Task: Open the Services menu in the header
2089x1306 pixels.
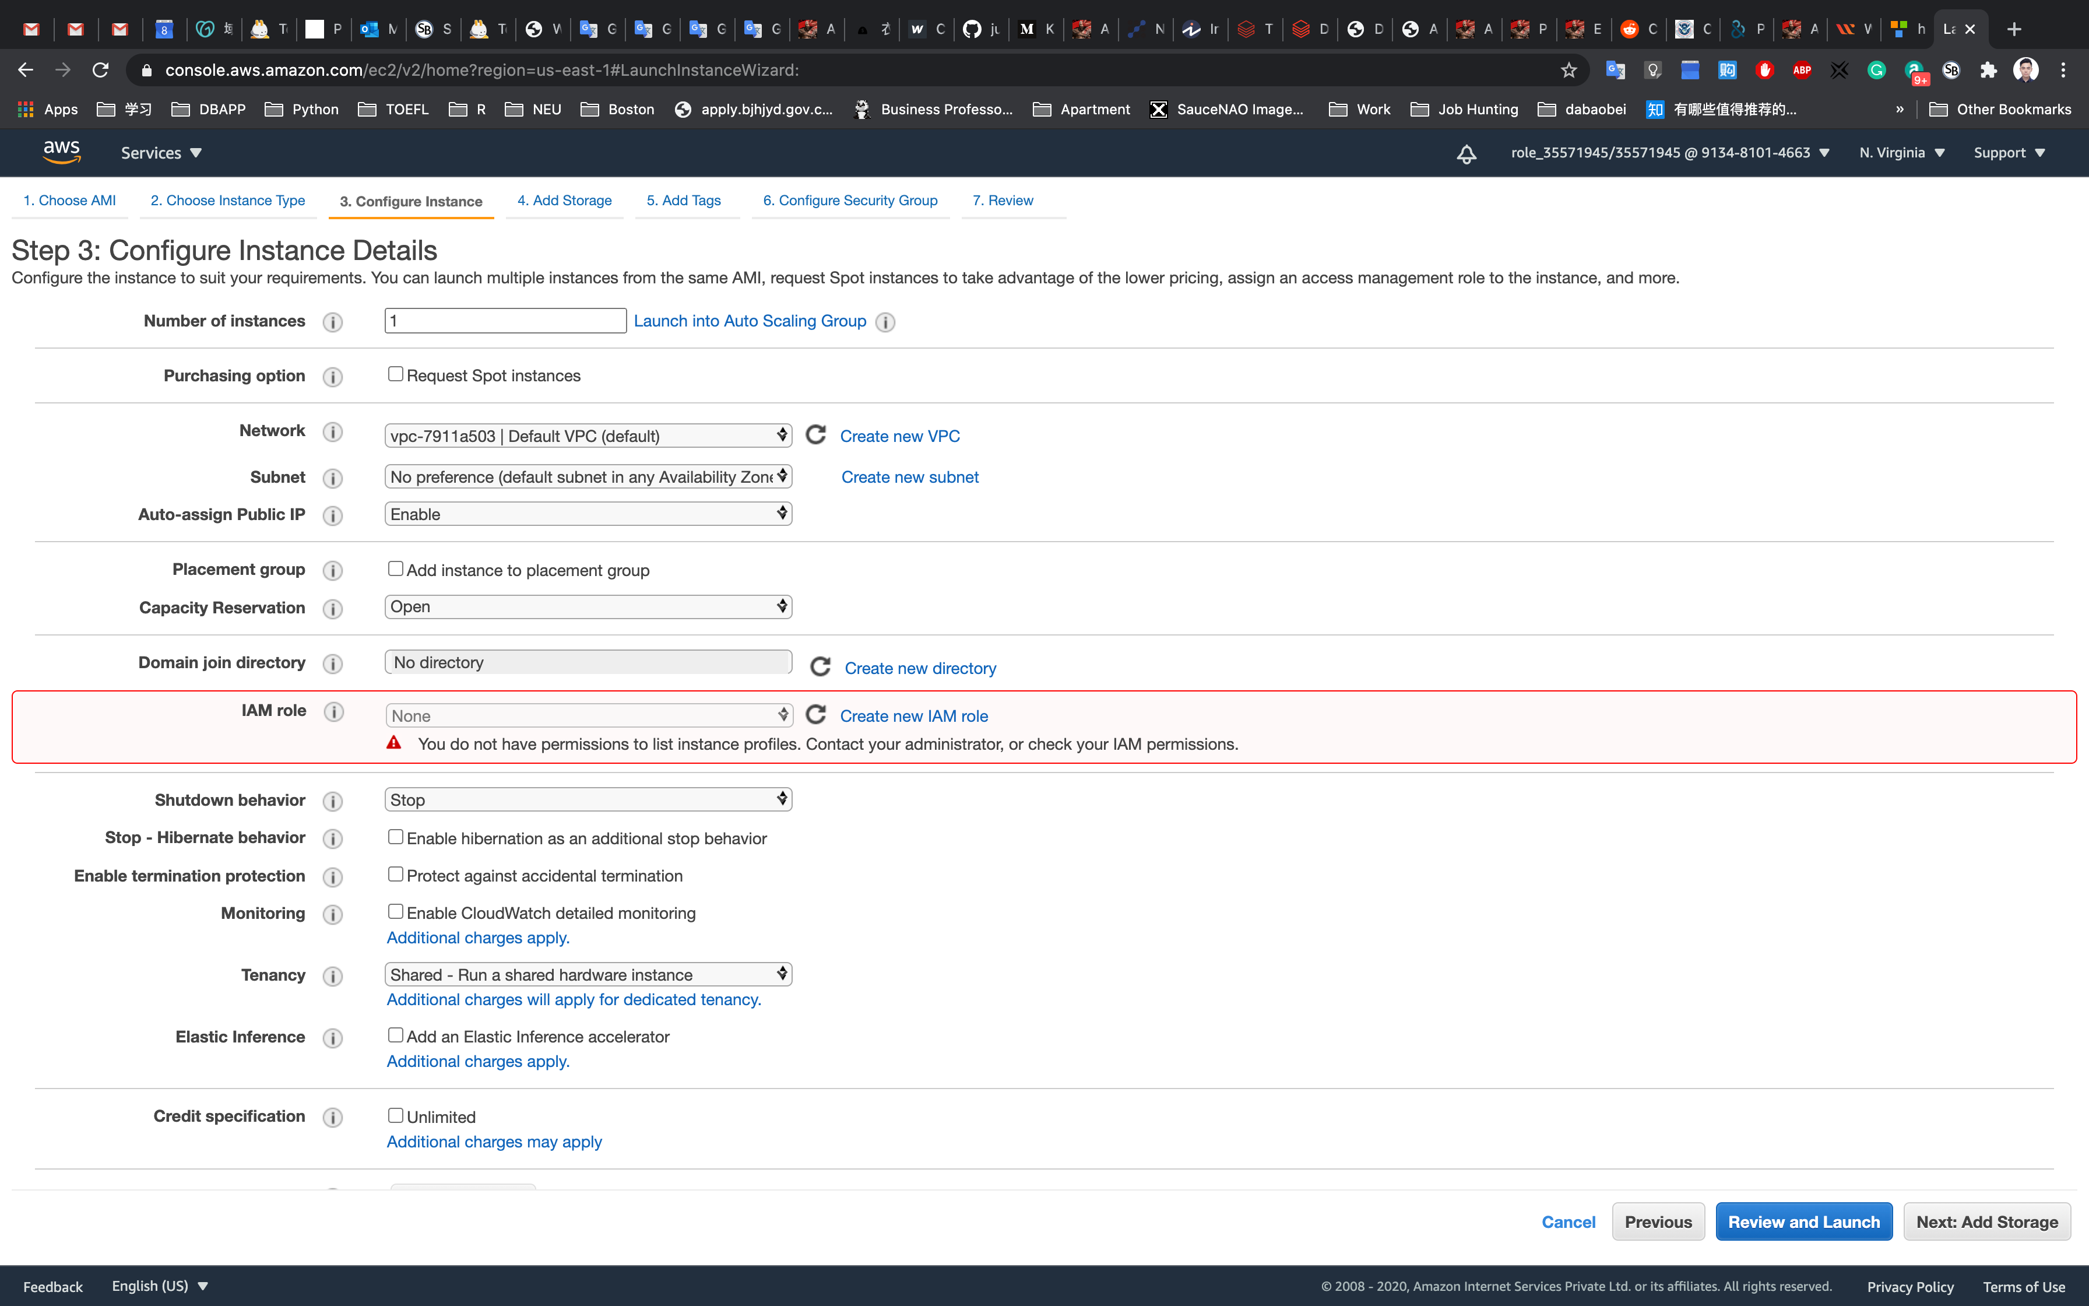Action: pyautogui.click(x=160, y=153)
